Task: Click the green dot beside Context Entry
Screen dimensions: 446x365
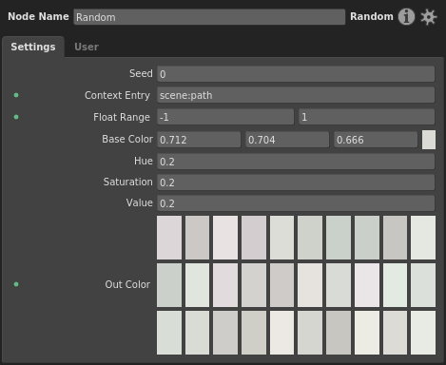Action: click(x=16, y=95)
